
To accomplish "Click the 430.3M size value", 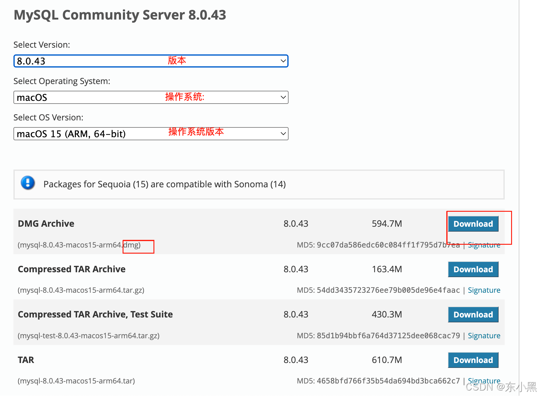I will 387,314.
